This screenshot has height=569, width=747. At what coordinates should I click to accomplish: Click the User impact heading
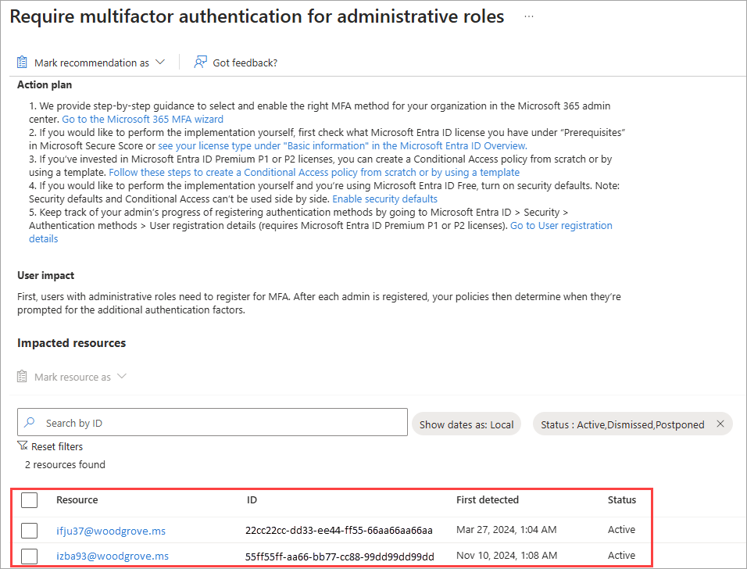[x=46, y=275]
